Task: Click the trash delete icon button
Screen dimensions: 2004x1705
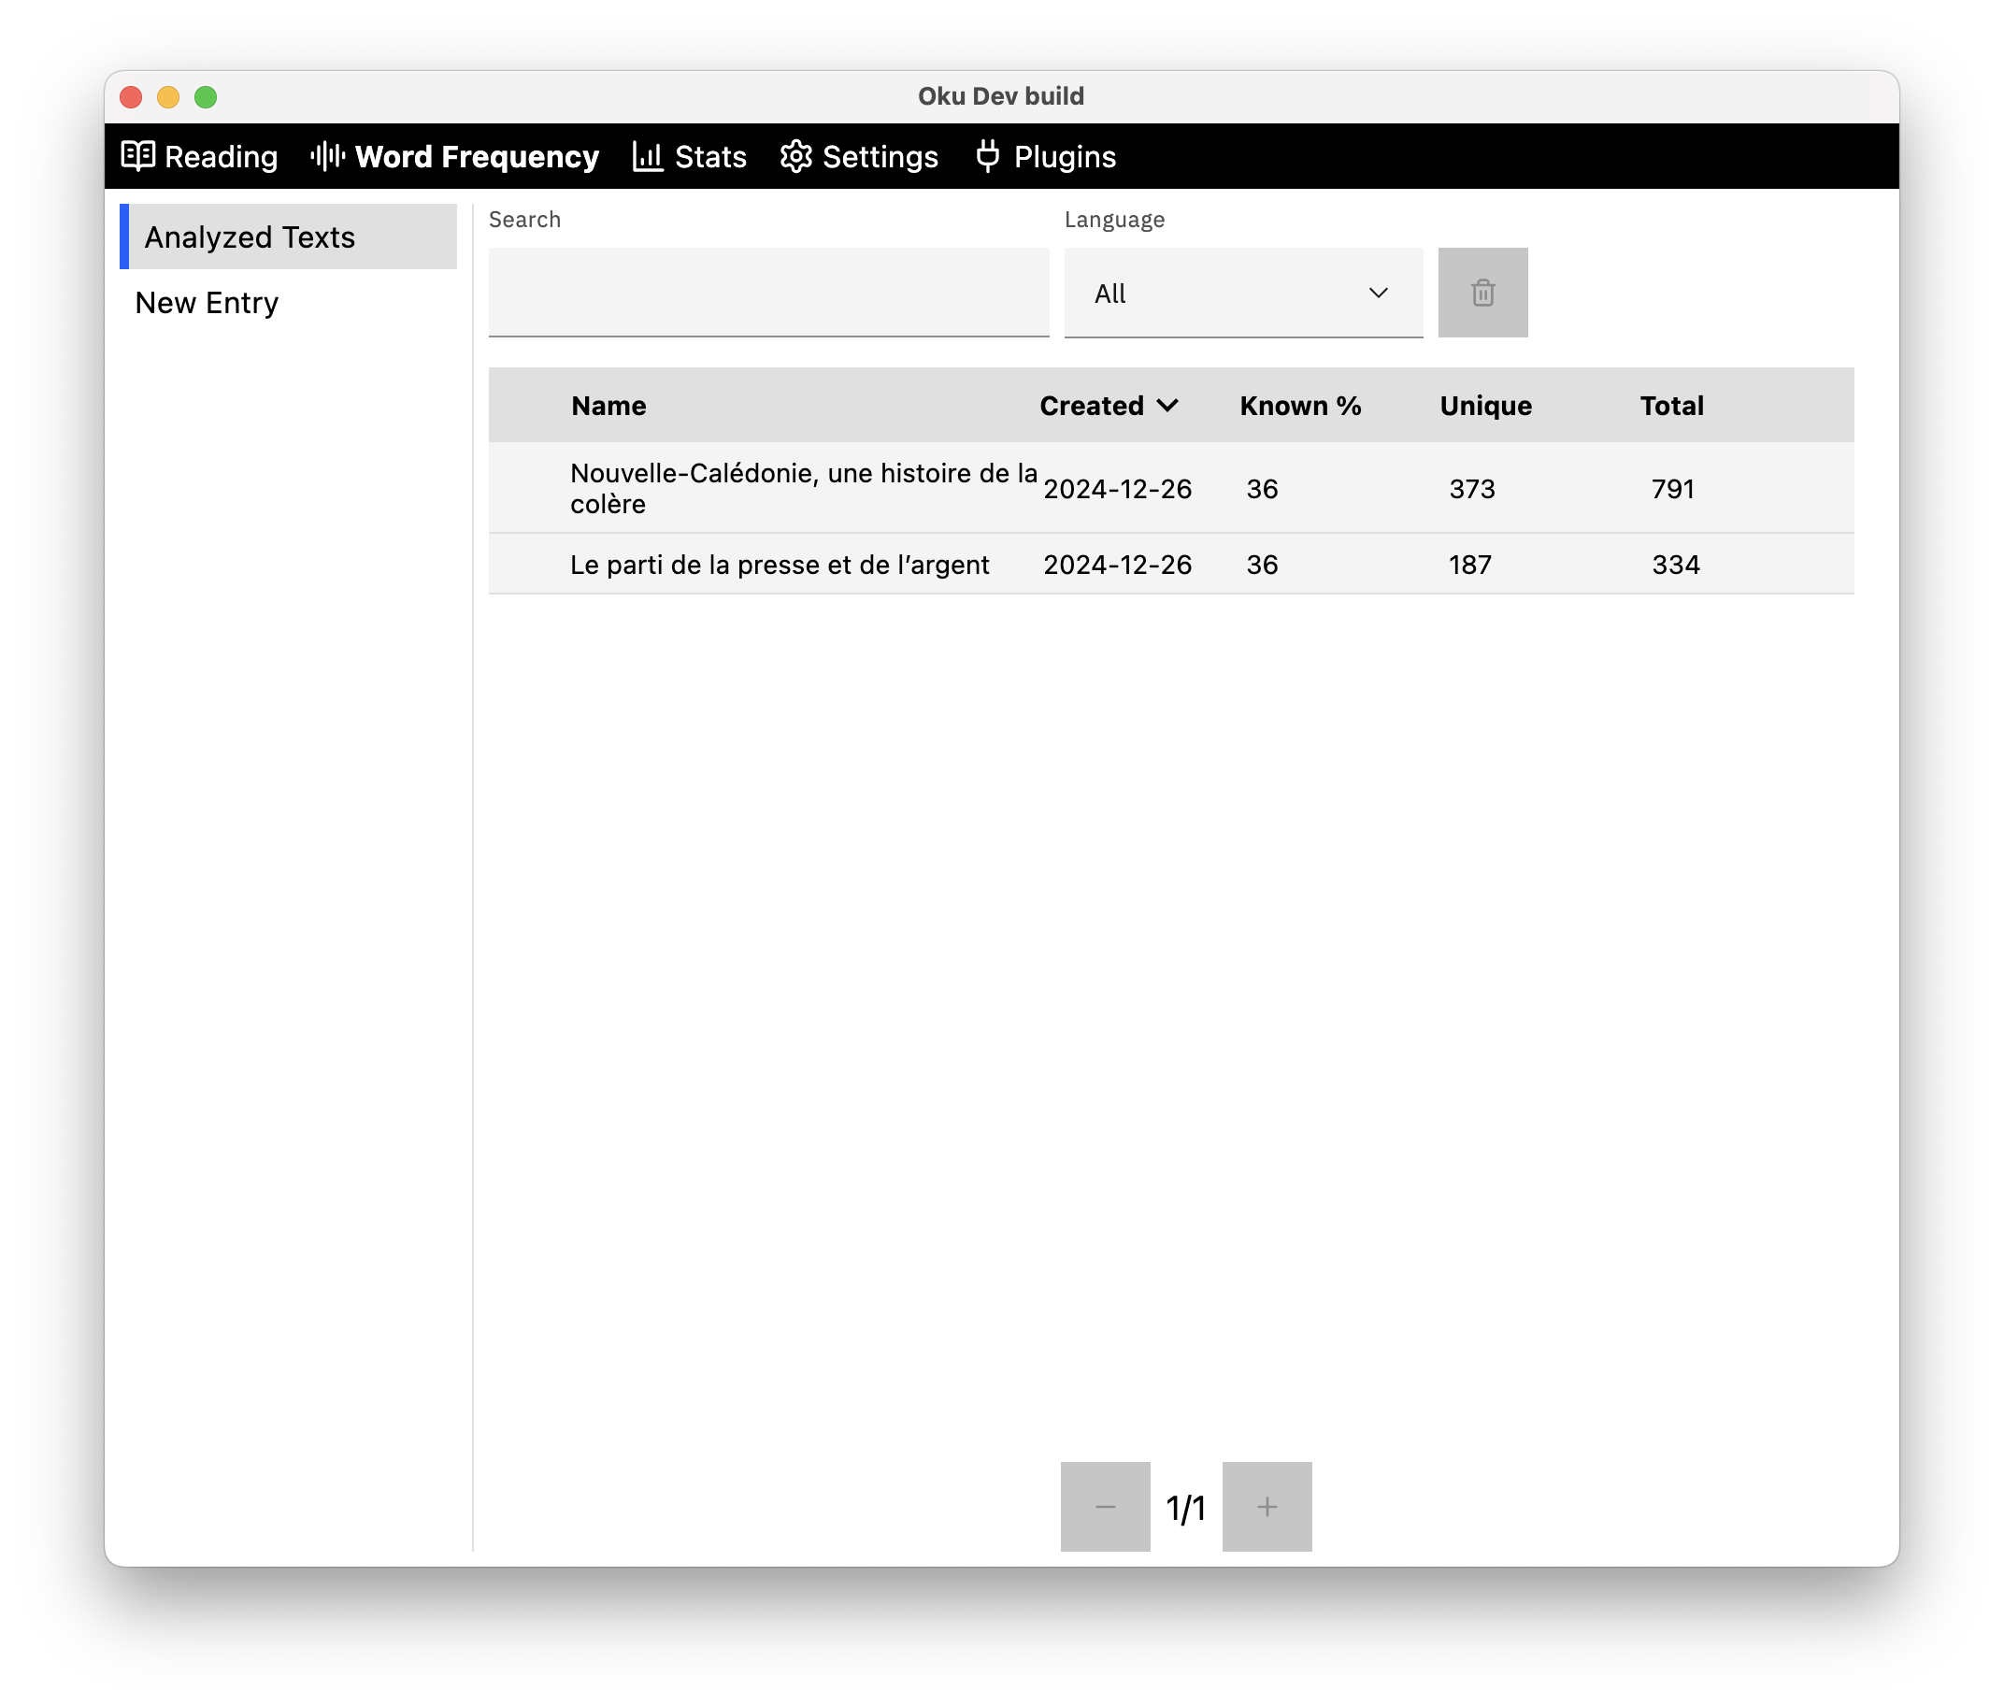Action: point(1482,293)
